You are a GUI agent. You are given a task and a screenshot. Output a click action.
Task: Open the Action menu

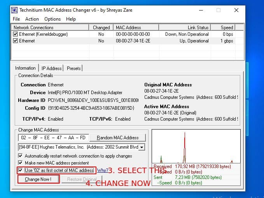coord(32,19)
